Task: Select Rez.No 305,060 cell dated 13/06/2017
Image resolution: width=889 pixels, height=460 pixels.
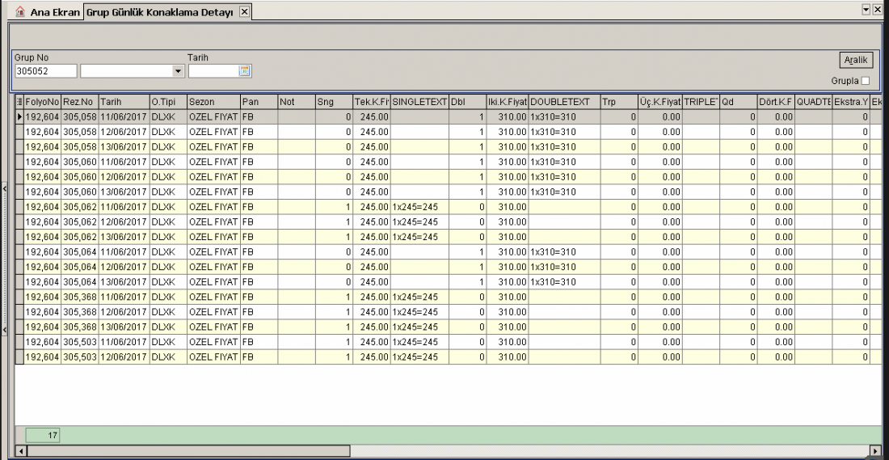Action: (80, 192)
